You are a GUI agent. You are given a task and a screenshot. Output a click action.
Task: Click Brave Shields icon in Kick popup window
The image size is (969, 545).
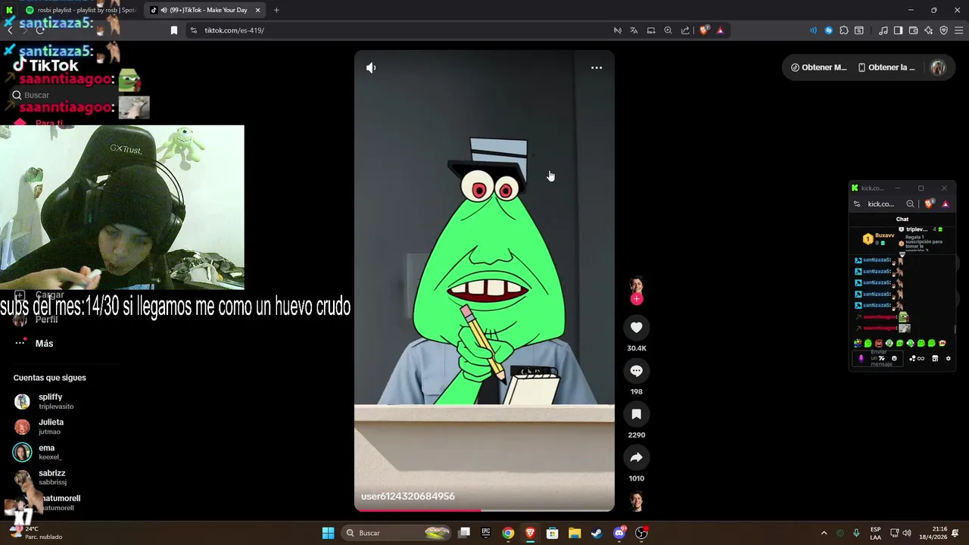coord(930,204)
